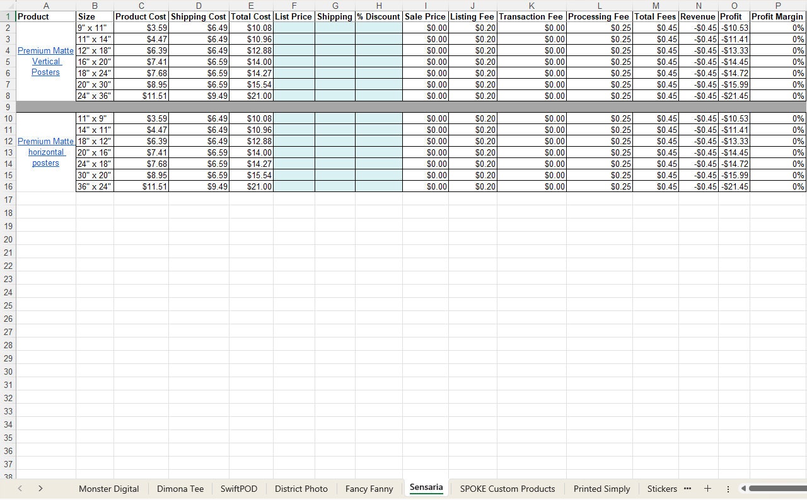The height and width of the screenshot is (500, 807).
Task: Open the vertical ellipsis options menu
Action: [728, 489]
